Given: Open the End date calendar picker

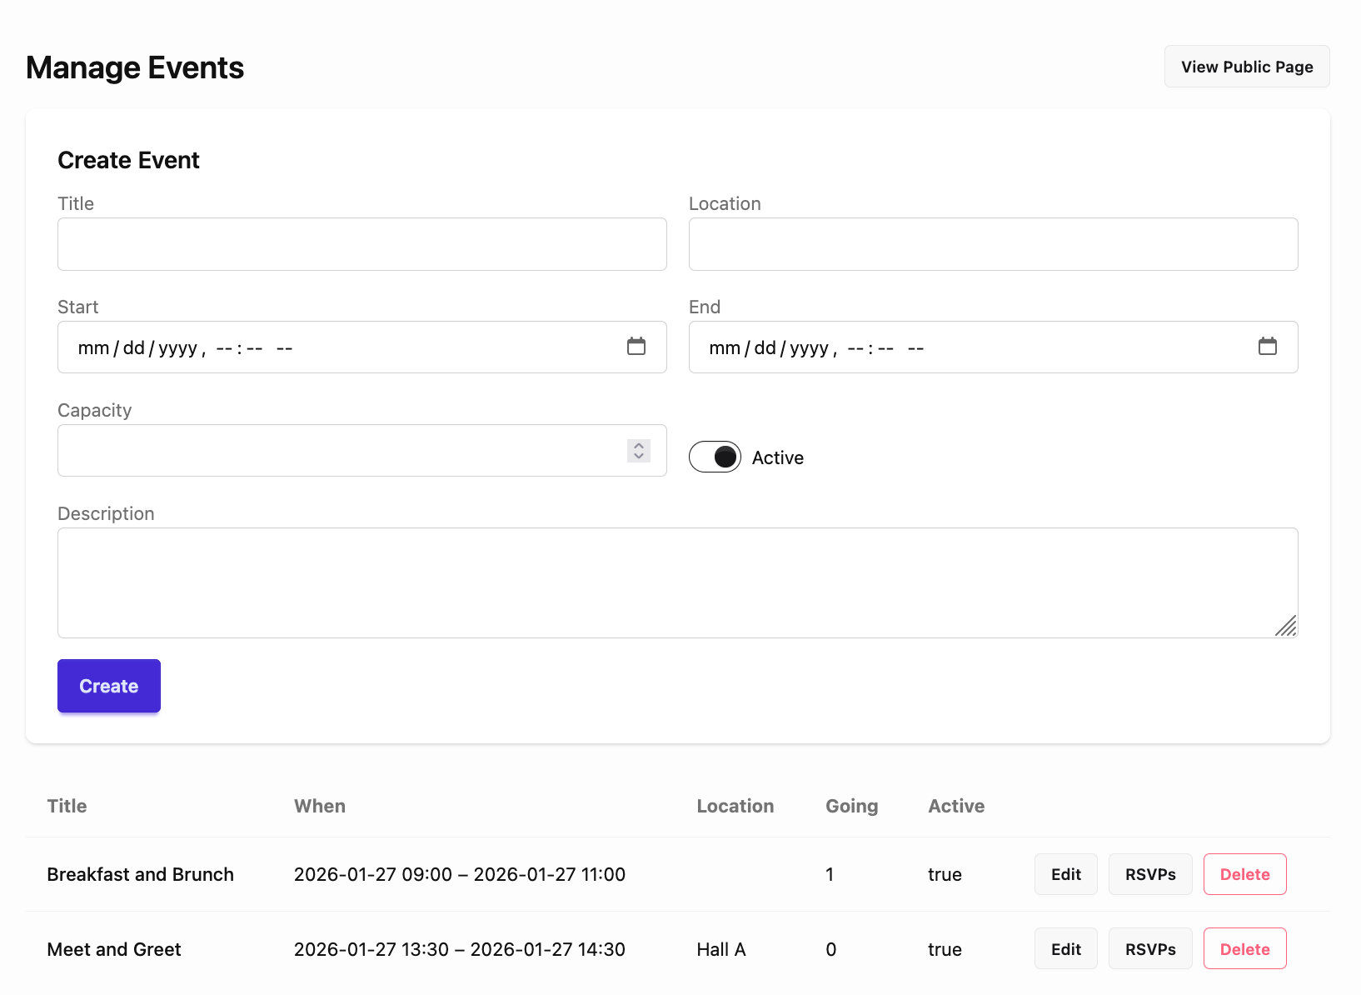Looking at the screenshot, I should [x=1267, y=347].
